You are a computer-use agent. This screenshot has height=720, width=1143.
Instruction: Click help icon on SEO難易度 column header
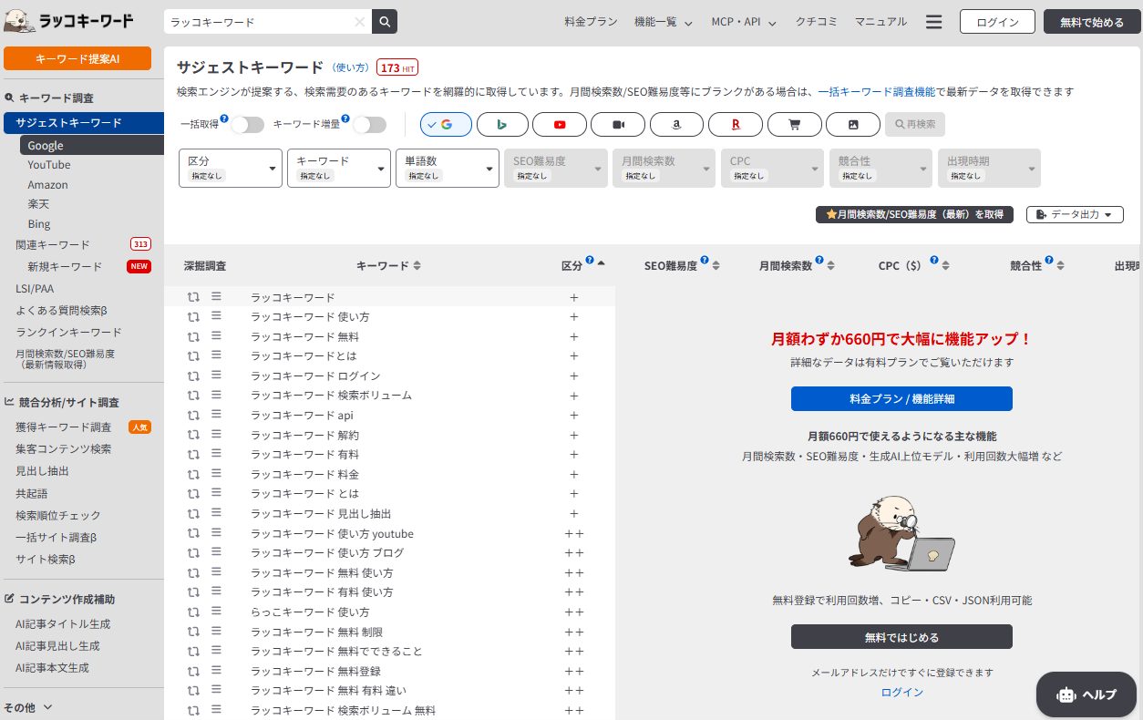[x=705, y=261]
